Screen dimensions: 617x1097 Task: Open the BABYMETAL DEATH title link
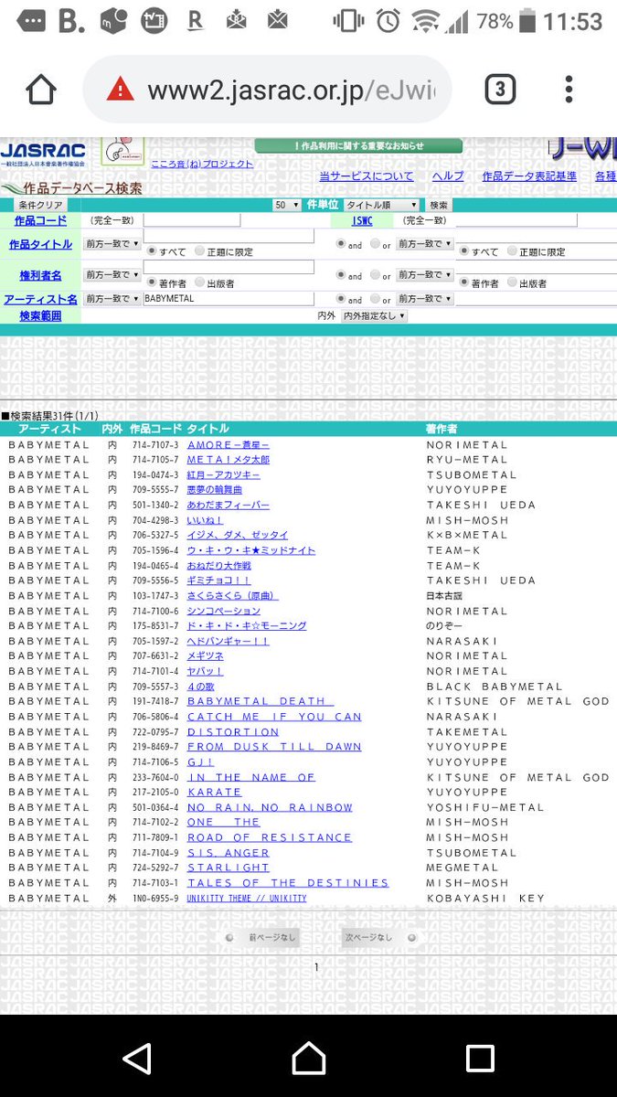(x=260, y=701)
